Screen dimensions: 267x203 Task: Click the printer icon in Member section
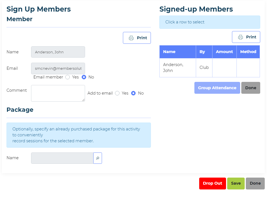click(131, 38)
